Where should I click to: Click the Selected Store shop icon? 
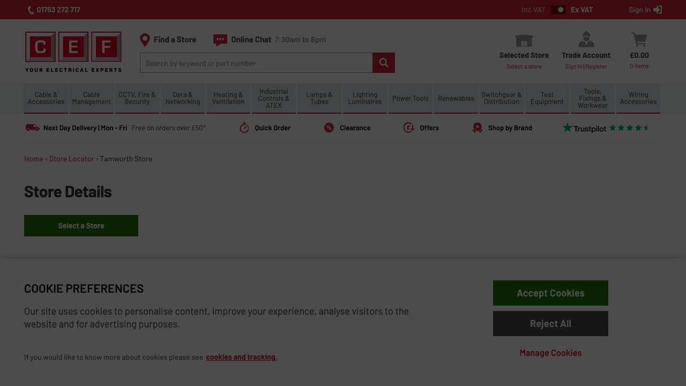pyautogui.click(x=524, y=41)
